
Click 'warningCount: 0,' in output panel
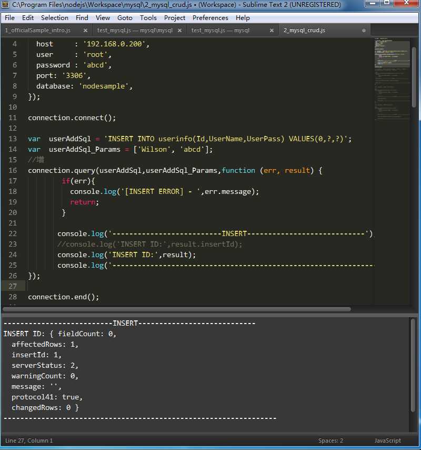pyautogui.click(x=45, y=376)
